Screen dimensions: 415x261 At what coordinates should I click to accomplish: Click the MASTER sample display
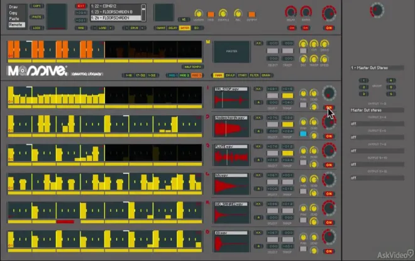pos(231,52)
